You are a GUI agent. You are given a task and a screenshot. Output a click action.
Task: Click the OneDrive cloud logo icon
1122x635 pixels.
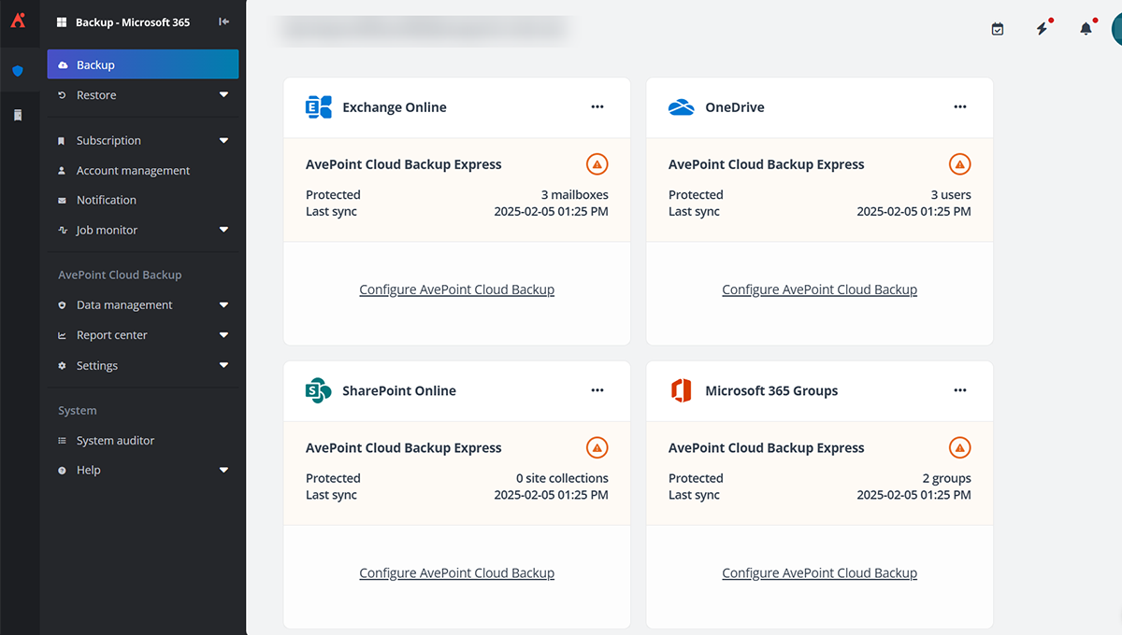682,107
